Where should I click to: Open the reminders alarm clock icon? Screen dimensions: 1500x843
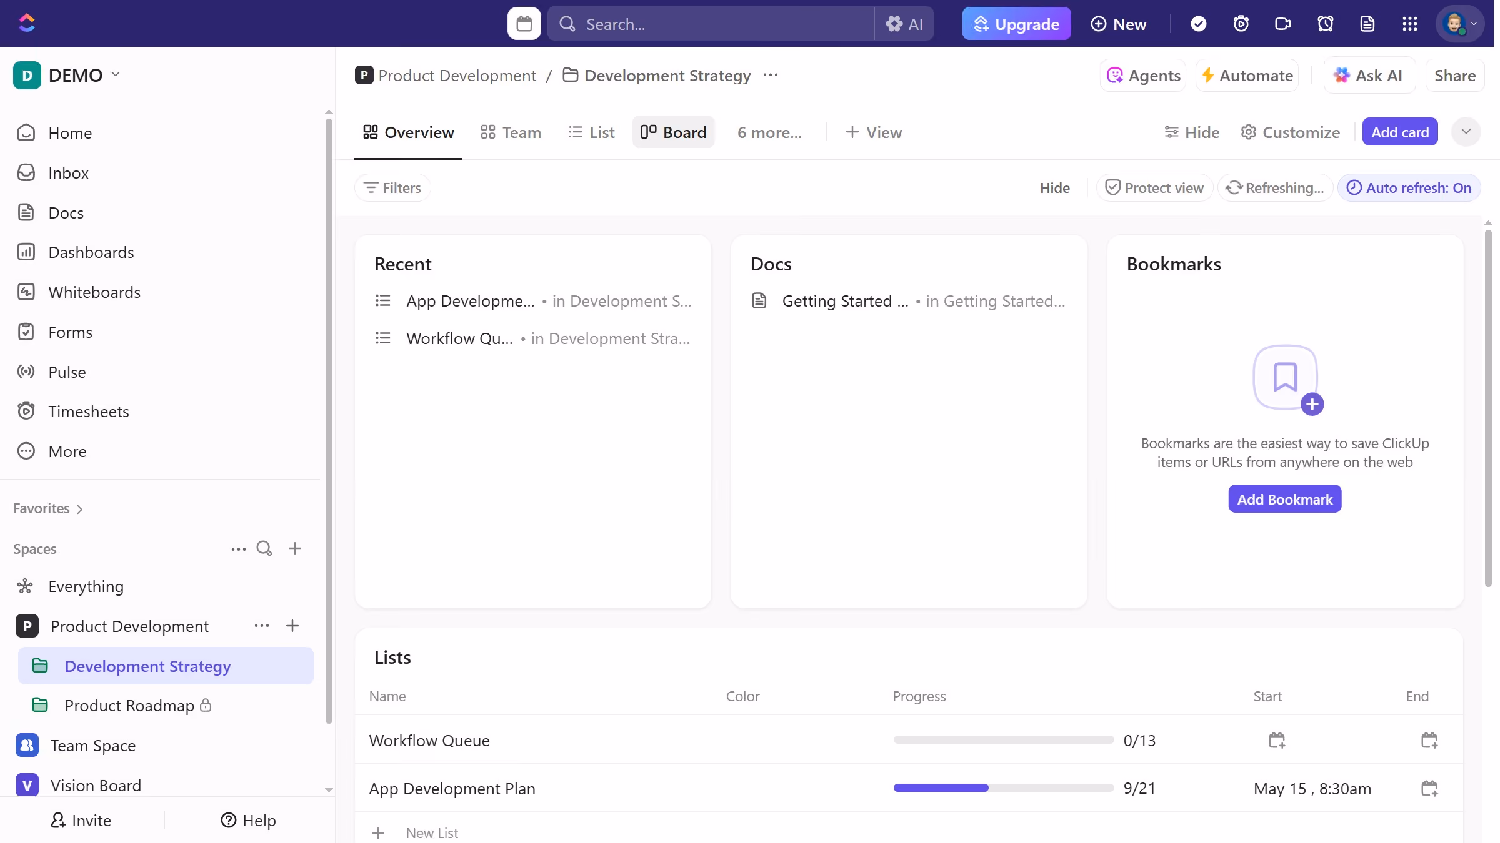coord(1325,24)
